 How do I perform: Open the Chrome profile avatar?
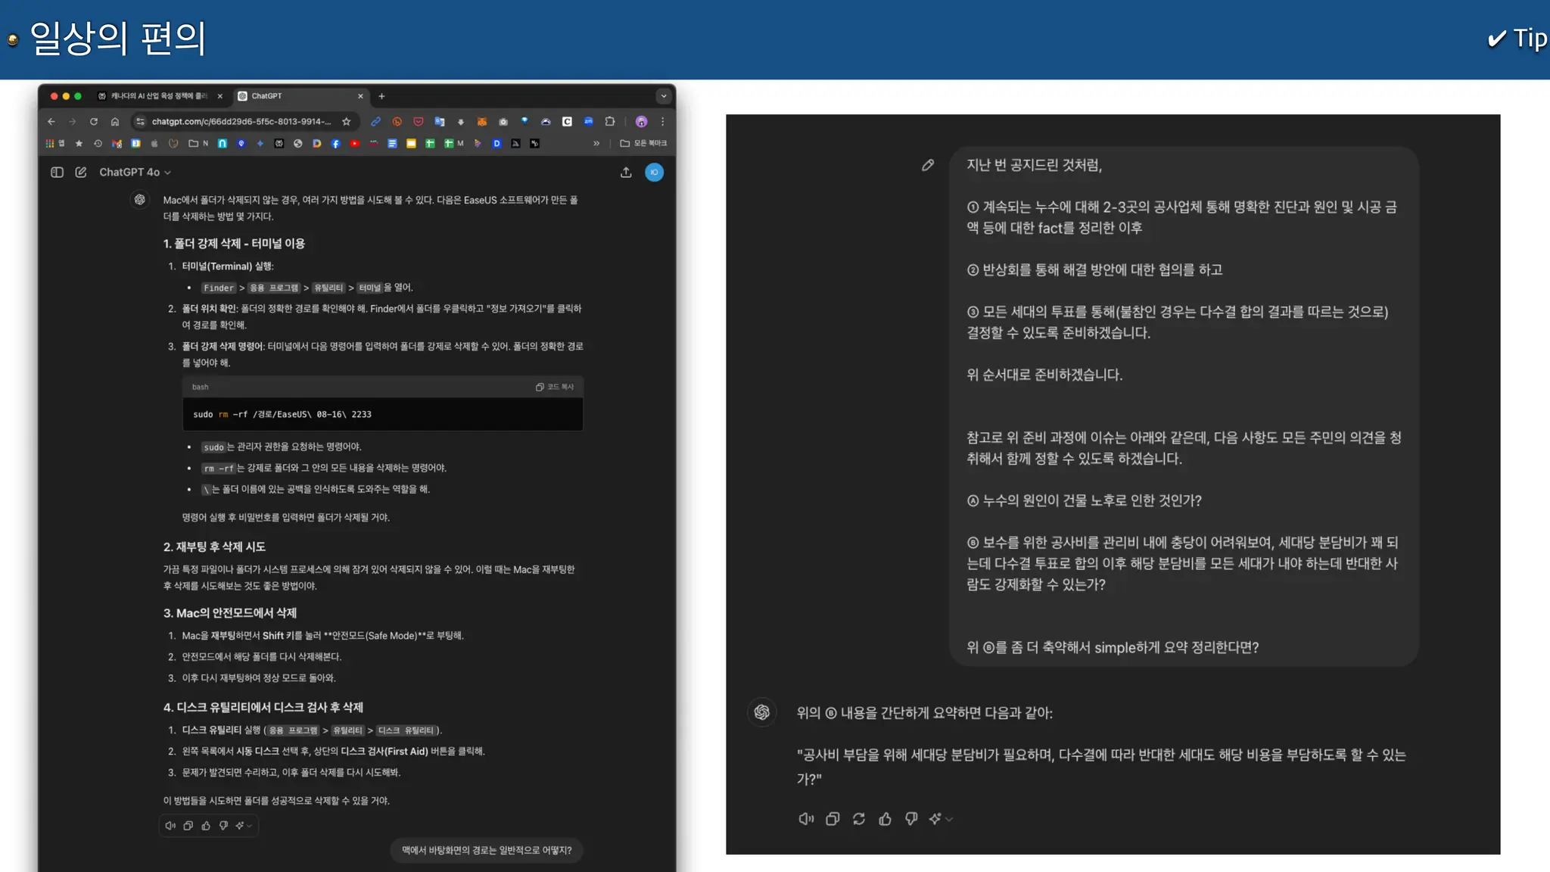(x=641, y=121)
